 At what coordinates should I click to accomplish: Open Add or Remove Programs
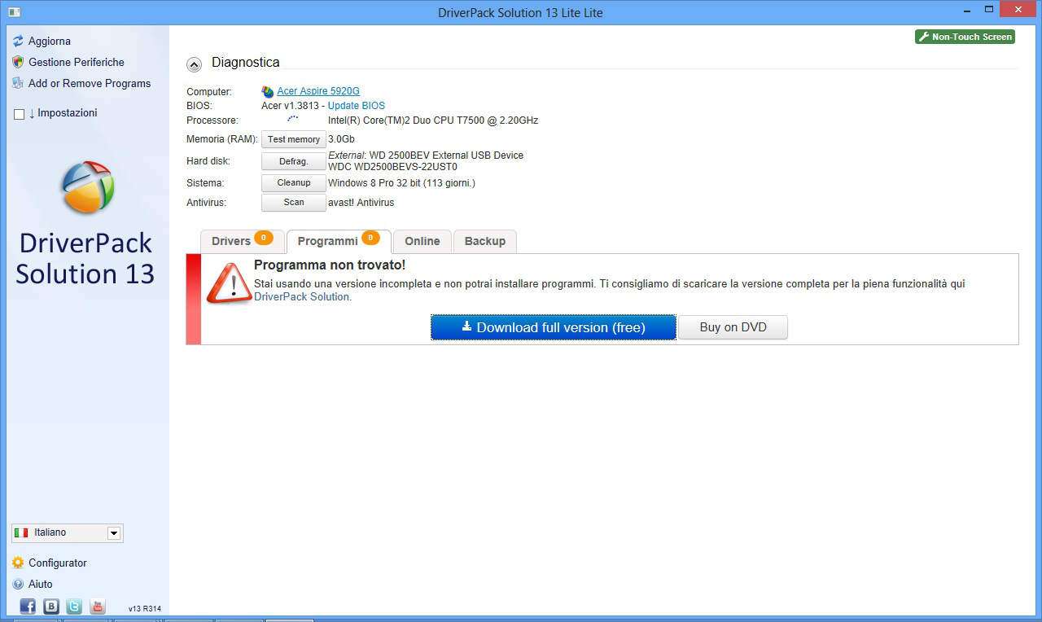pyautogui.click(x=90, y=83)
